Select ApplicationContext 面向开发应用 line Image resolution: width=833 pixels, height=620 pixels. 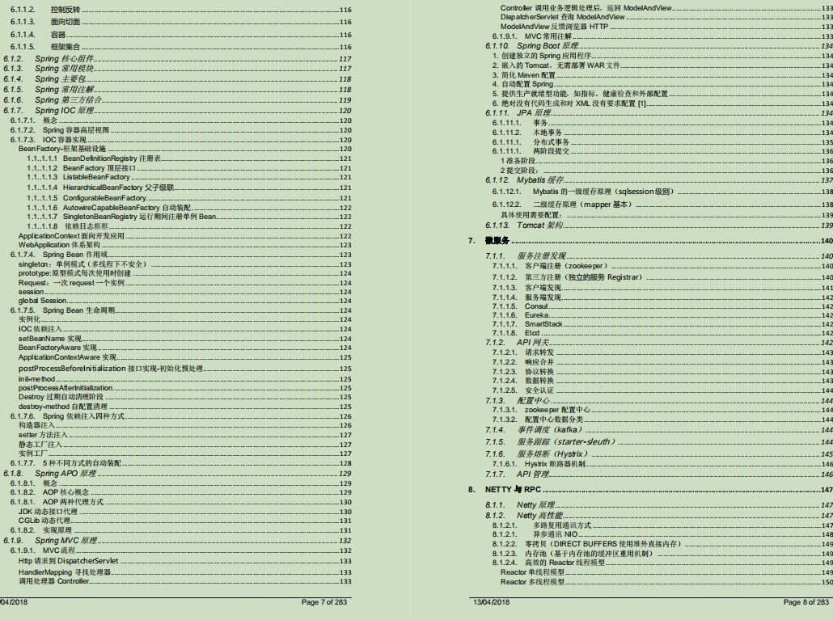[x=185, y=236]
